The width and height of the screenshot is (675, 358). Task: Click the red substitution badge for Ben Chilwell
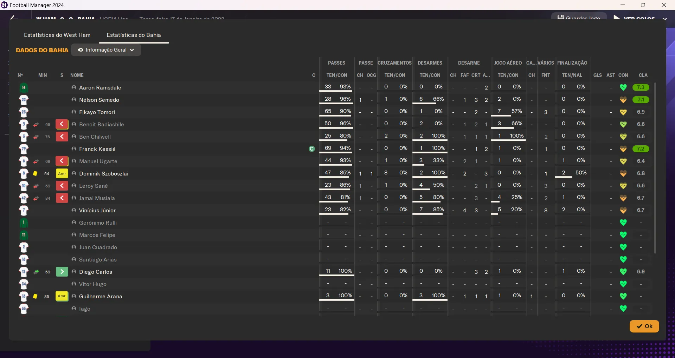(x=62, y=137)
